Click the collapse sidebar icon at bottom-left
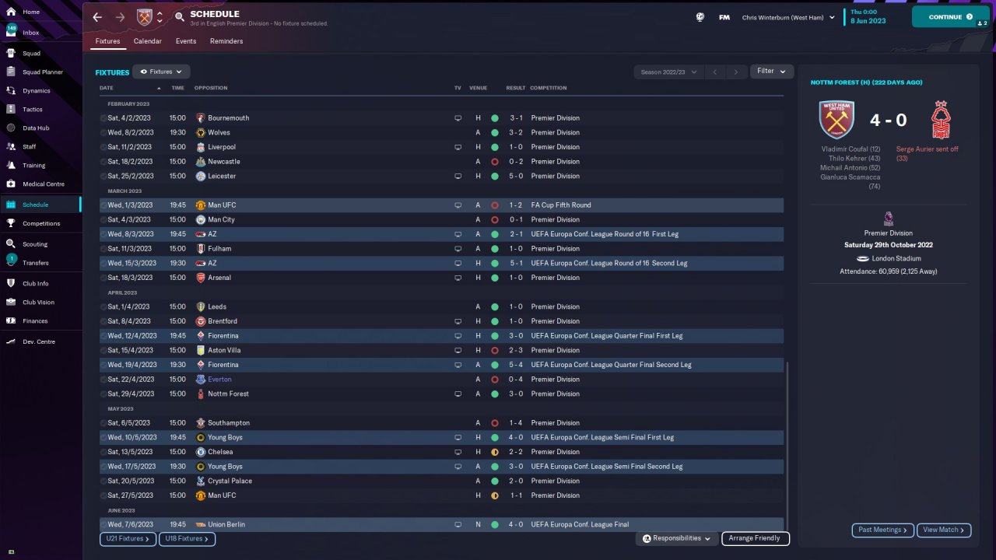The image size is (996, 560). 11,551
